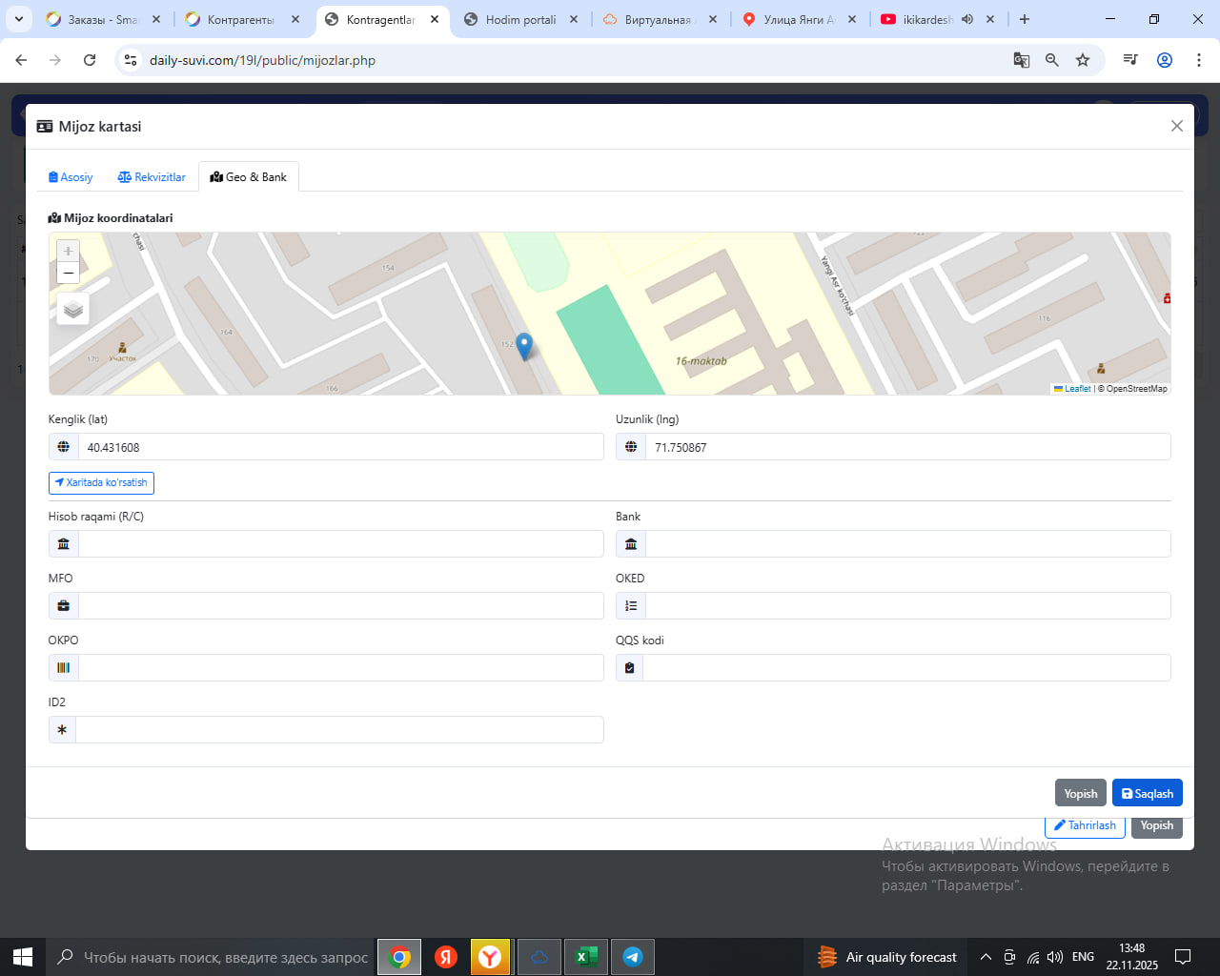
Task: Open Excel from the taskbar
Action: pyautogui.click(x=585, y=957)
